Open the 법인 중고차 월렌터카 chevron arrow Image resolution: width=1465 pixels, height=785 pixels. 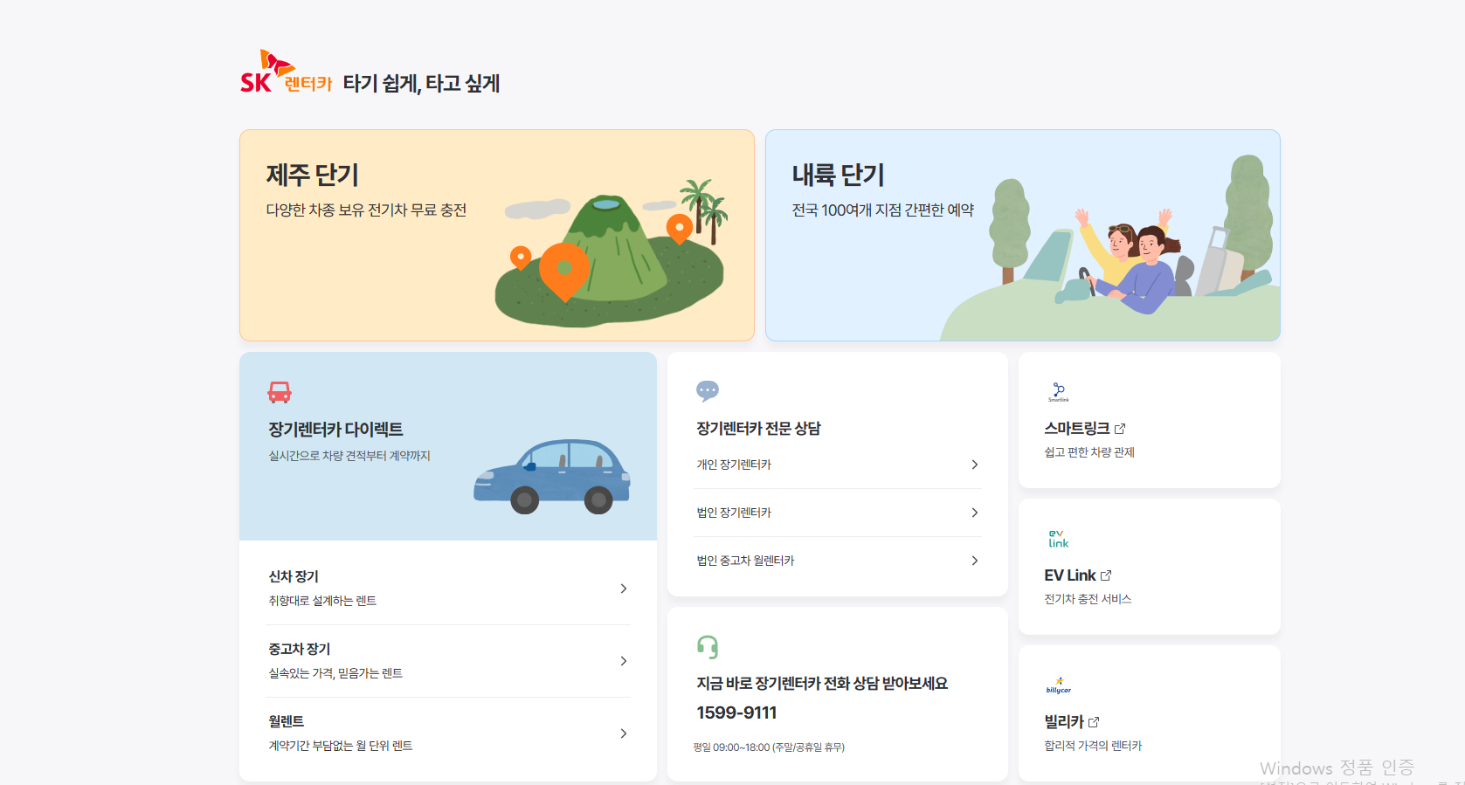(x=975, y=561)
